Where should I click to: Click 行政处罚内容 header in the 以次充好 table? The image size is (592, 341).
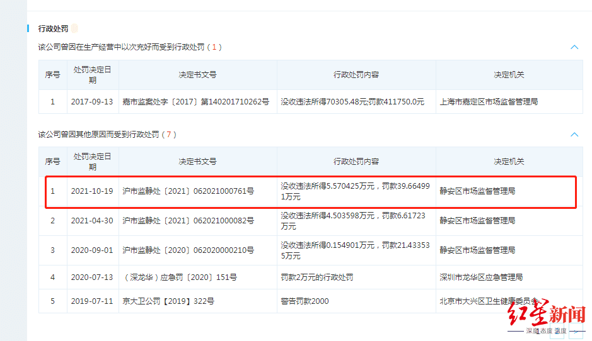356,75
